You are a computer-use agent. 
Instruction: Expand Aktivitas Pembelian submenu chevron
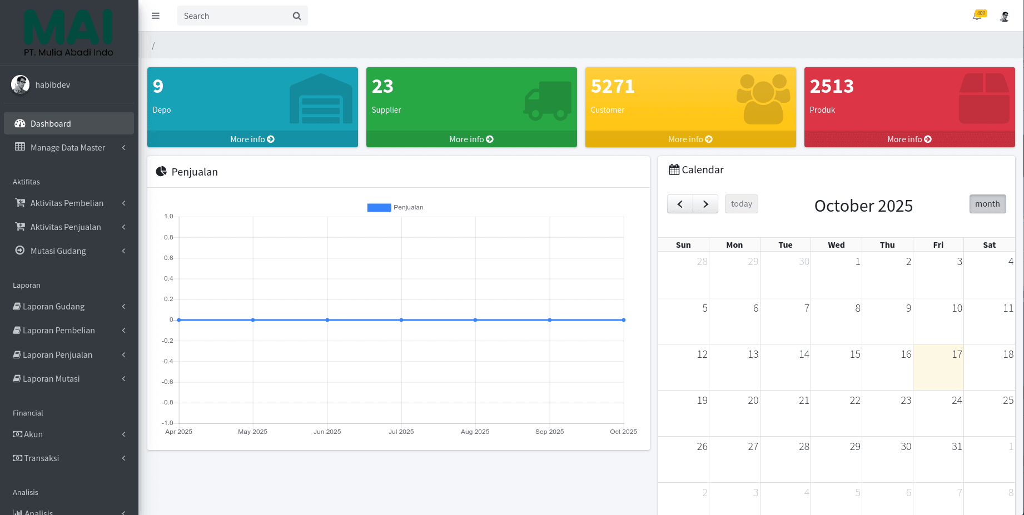click(123, 203)
